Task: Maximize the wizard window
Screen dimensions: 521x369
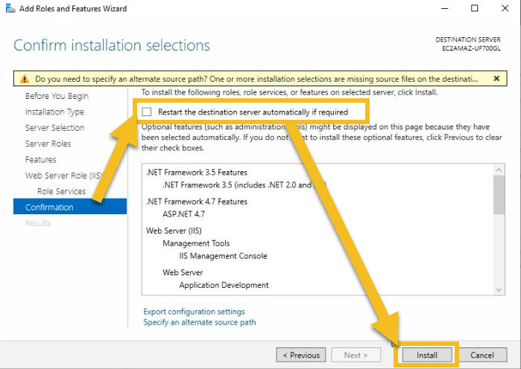Action: tap(475, 8)
